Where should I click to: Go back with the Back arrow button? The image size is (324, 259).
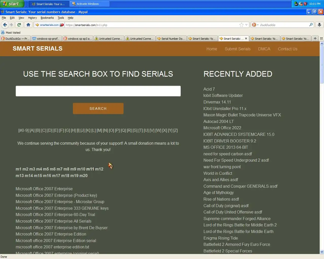coord(5,25)
